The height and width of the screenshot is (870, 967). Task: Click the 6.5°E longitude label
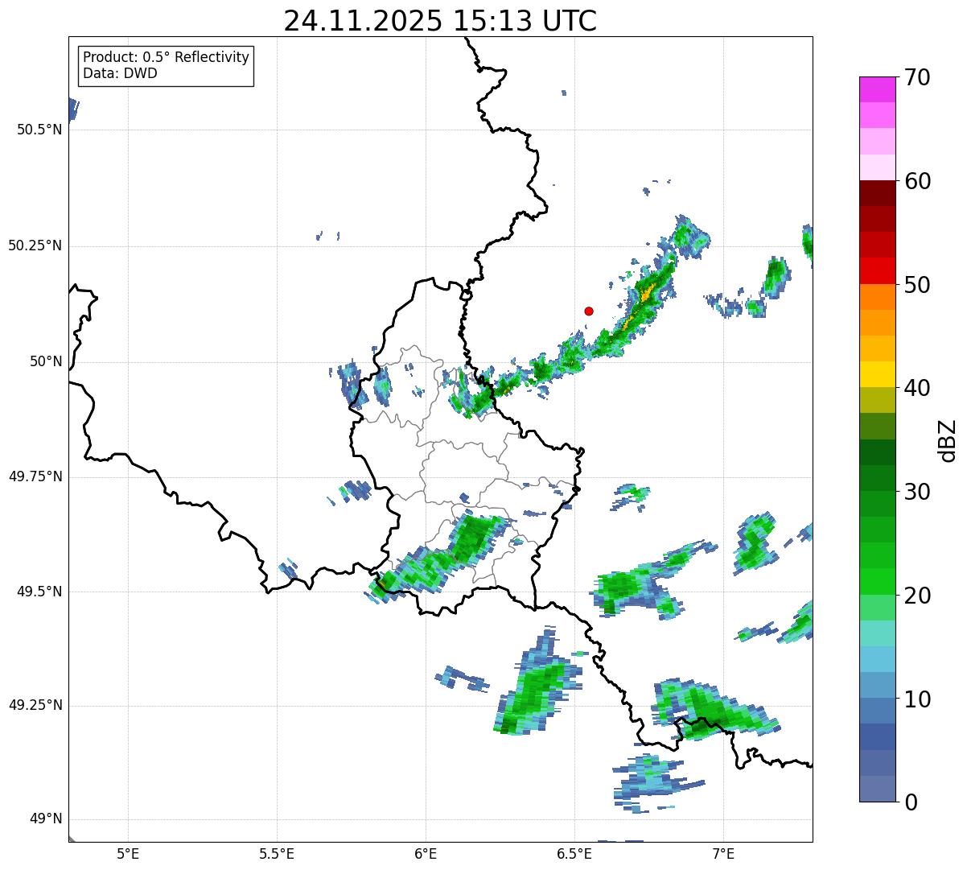pos(574,853)
